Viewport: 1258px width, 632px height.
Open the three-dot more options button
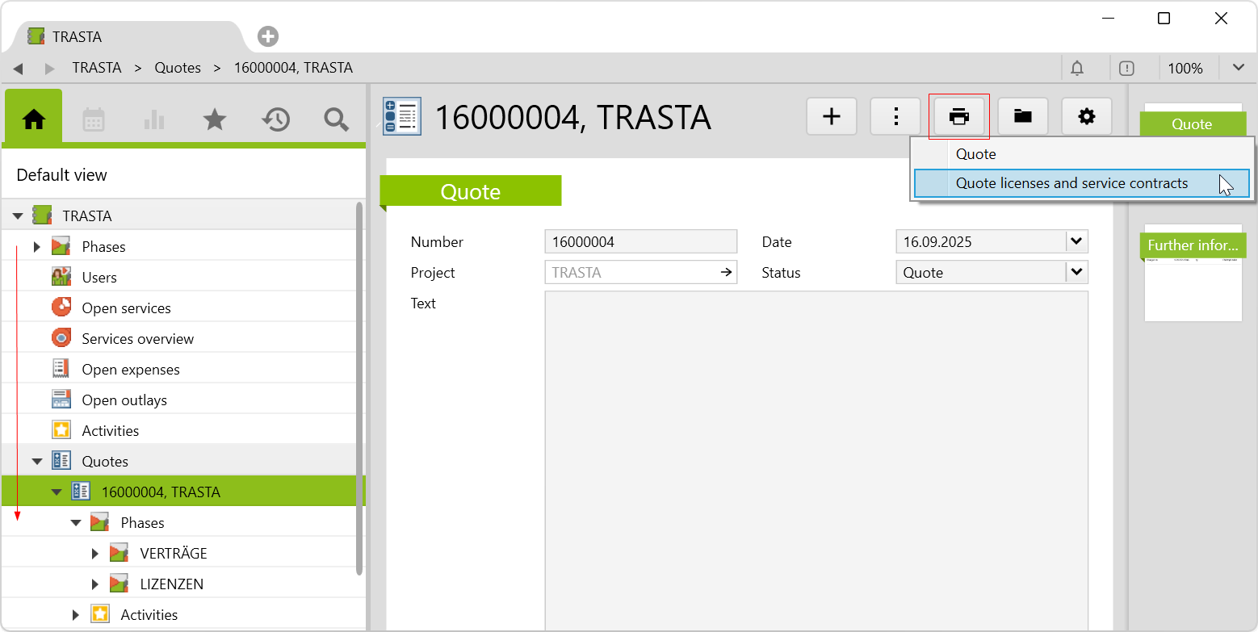click(x=895, y=117)
